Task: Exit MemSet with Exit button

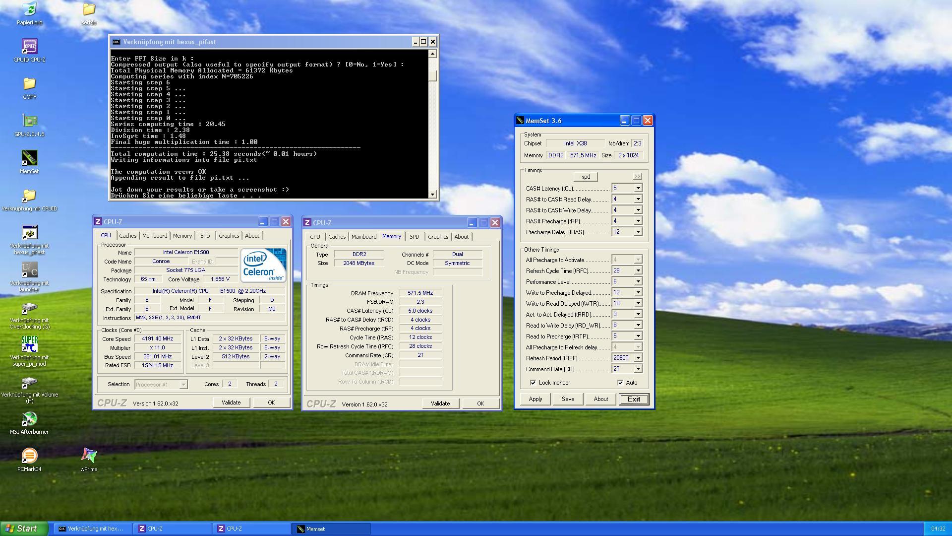Action: pos(634,399)
